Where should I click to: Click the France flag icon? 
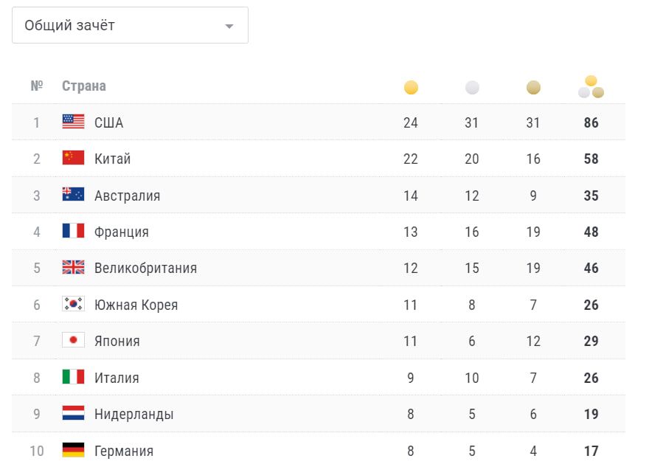click(73, 232)
